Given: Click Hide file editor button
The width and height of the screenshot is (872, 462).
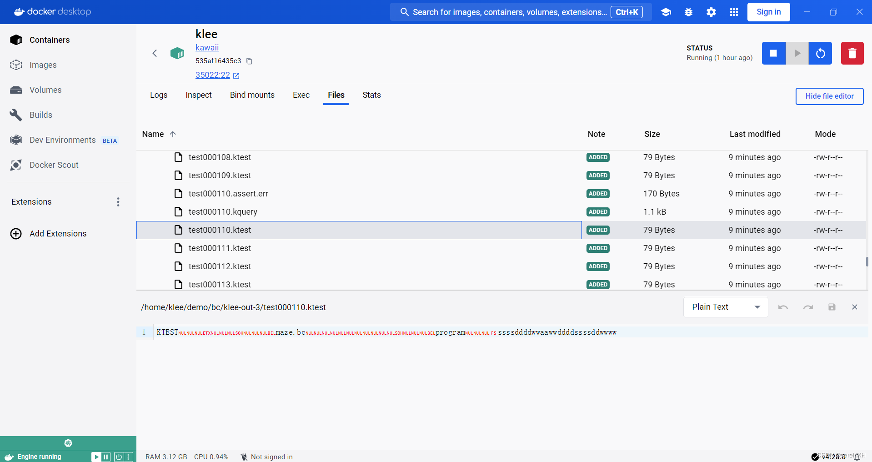Looking at the screenshot, I should click(829, 96).
